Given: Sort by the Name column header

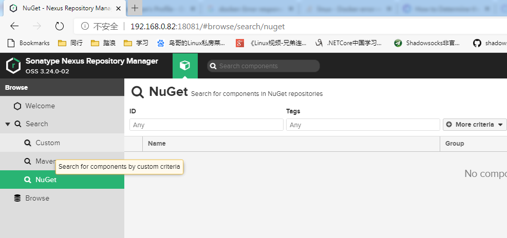Looking at the screenshot, I should tap(291, 144).
